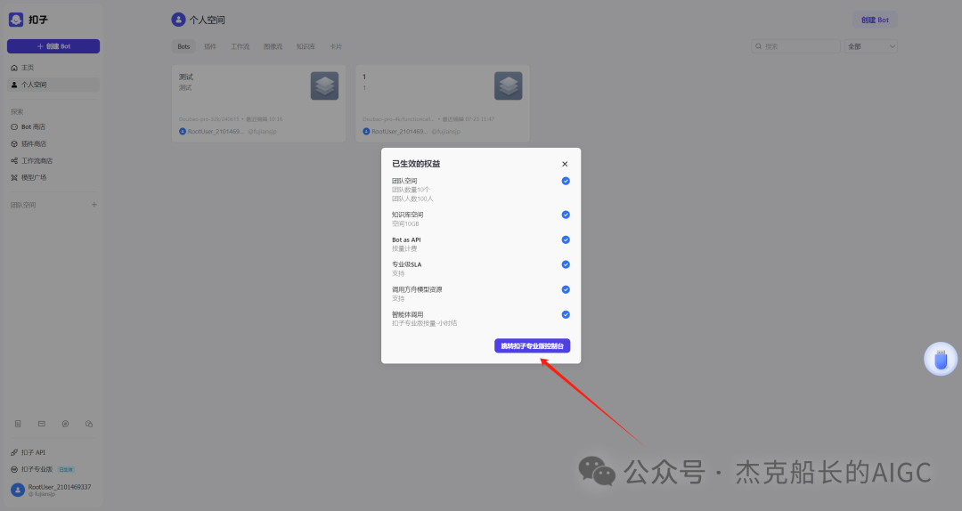Switch to the 卡片 tab
Viewport: 962px width, 511px height.
(336, 46)
